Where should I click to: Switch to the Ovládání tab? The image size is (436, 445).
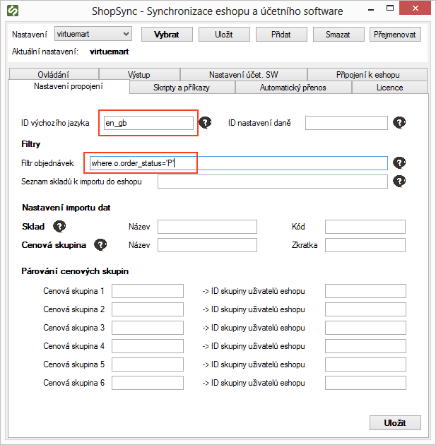coord(54,74)
